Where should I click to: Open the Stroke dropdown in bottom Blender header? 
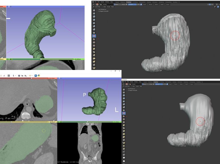[x=182, y=84]
